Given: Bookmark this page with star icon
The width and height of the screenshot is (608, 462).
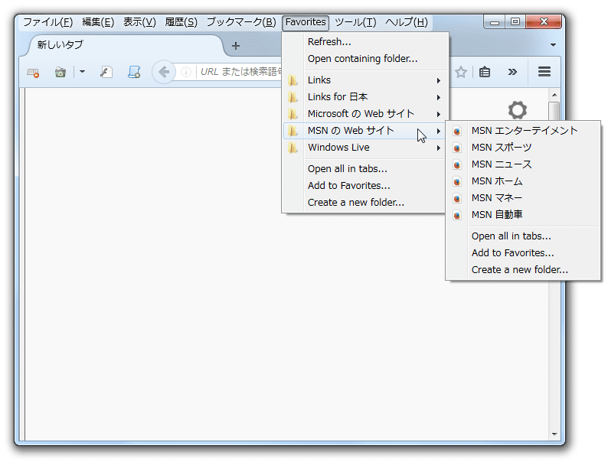Looking at the screenshot, I should pyautogui.click(x=461, y=72).
